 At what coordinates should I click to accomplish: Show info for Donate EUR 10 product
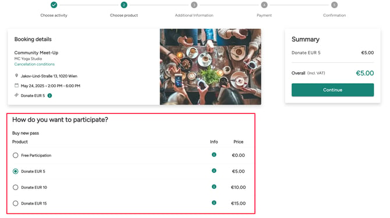tap(214, 187)
